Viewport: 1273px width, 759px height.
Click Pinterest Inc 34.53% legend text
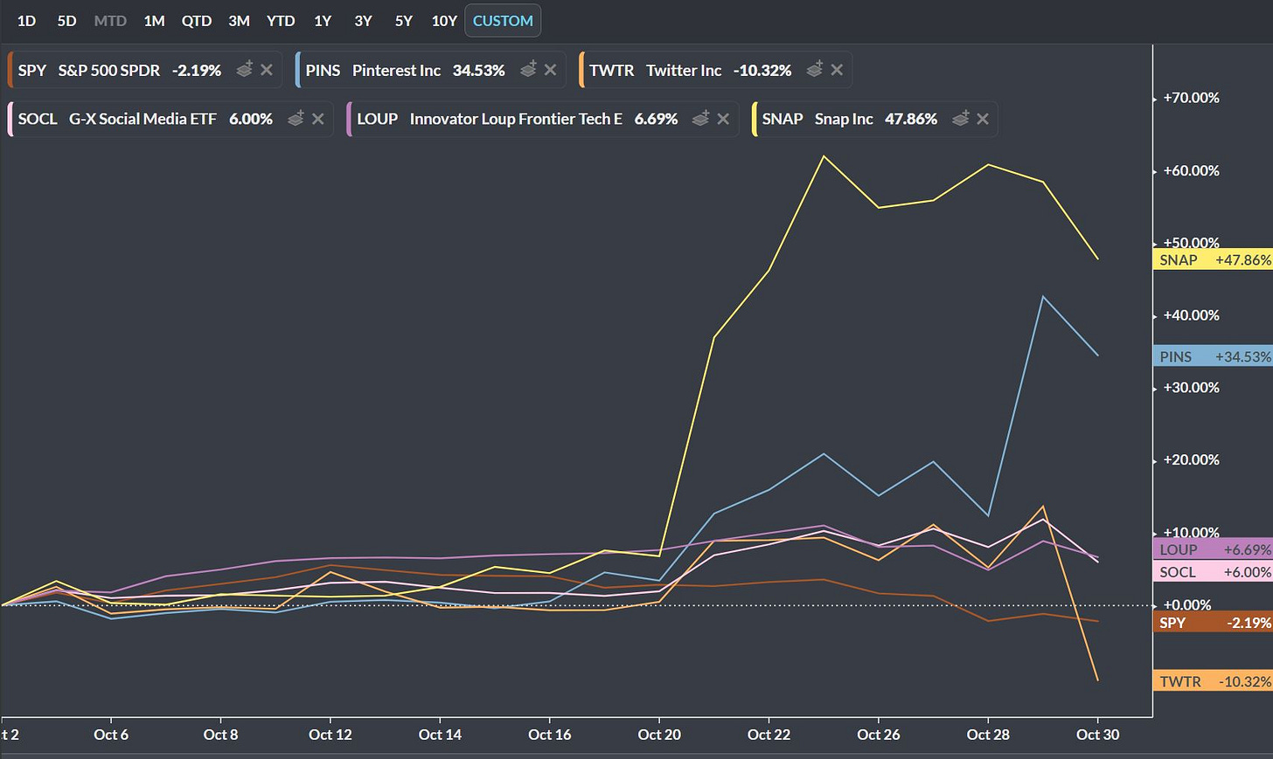click(x=428, y=70)
